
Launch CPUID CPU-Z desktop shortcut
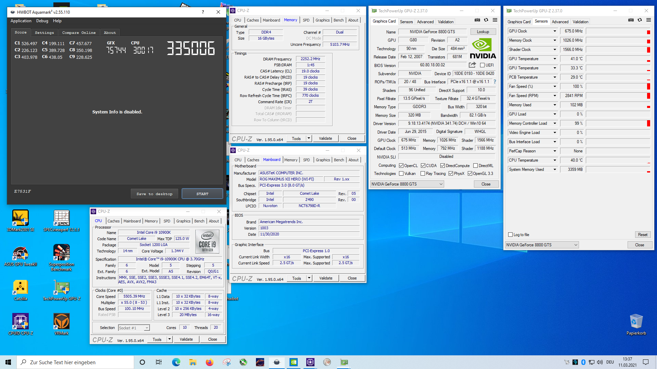point(21,324)
